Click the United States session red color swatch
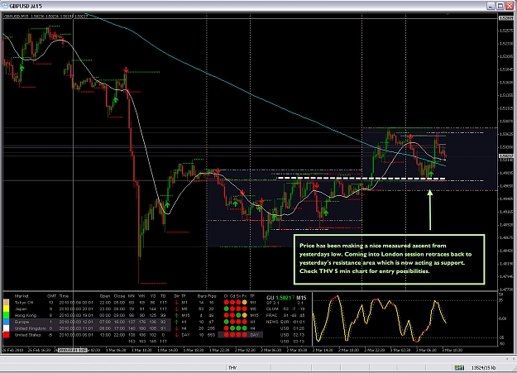Screen dimensions: 517x373 pos(7,335)
